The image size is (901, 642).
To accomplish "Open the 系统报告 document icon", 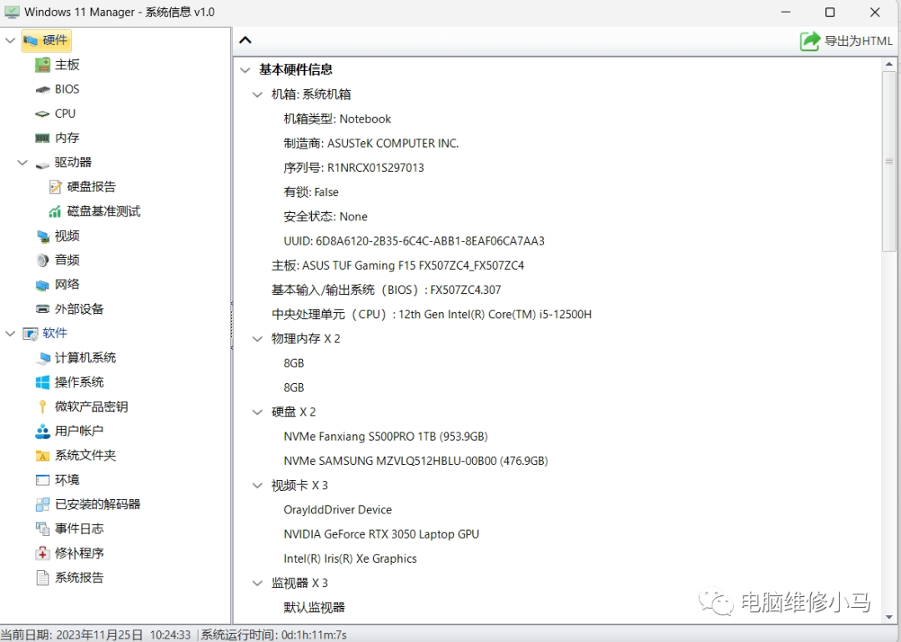I will click(x=43, y=578).
